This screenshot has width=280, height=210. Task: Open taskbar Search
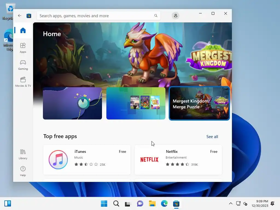click(x=116, y=203)
